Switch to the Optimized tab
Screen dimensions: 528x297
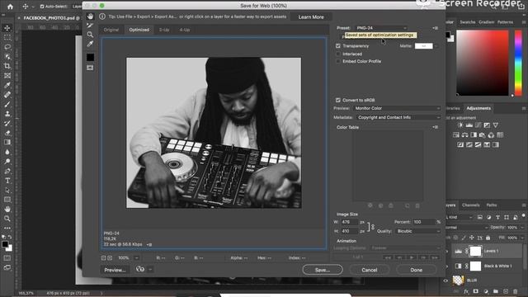click(x=139, y=30)
